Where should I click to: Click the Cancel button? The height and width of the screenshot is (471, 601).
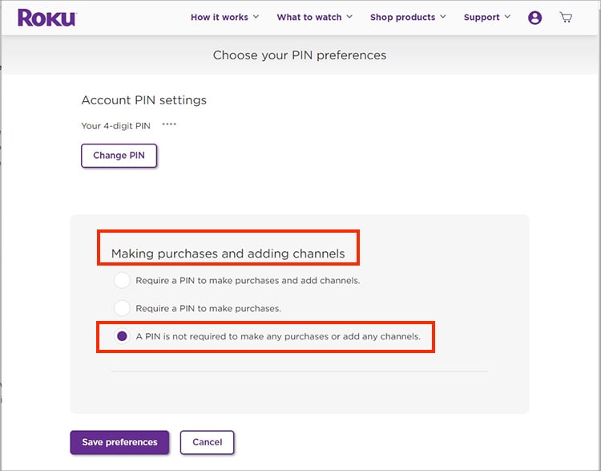(207, 442)
